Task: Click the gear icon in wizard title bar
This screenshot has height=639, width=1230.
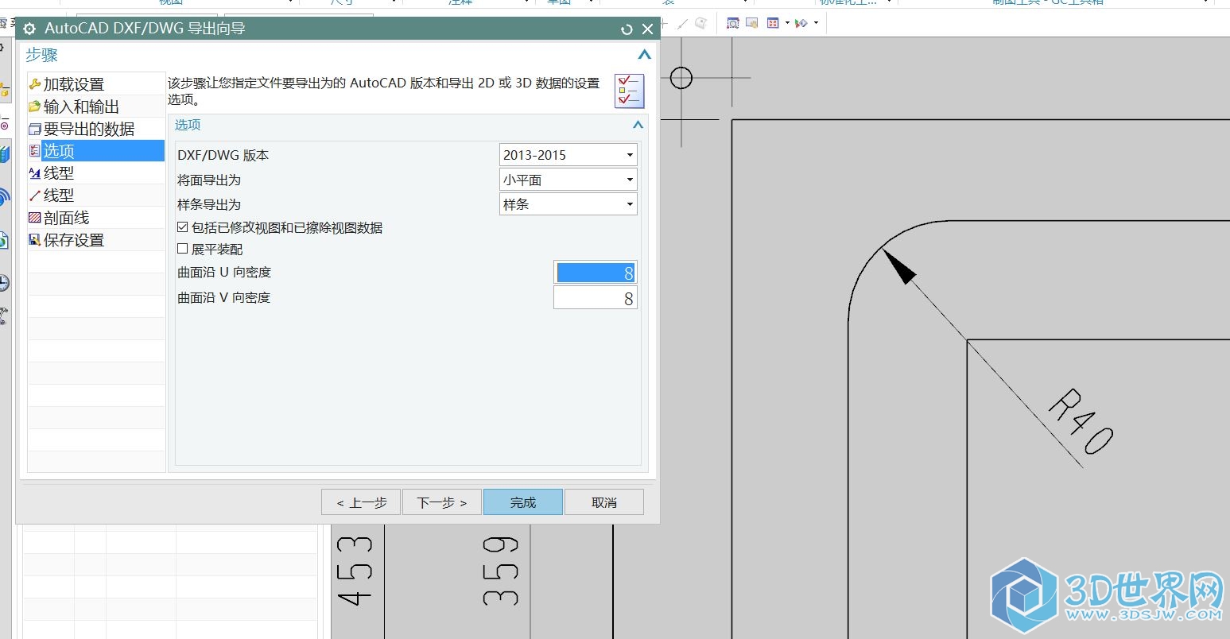Action: pos(29,29)
